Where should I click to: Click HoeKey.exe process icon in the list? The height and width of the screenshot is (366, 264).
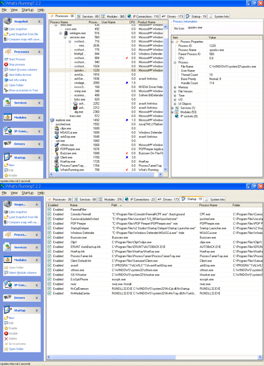[x=56, y=161]
